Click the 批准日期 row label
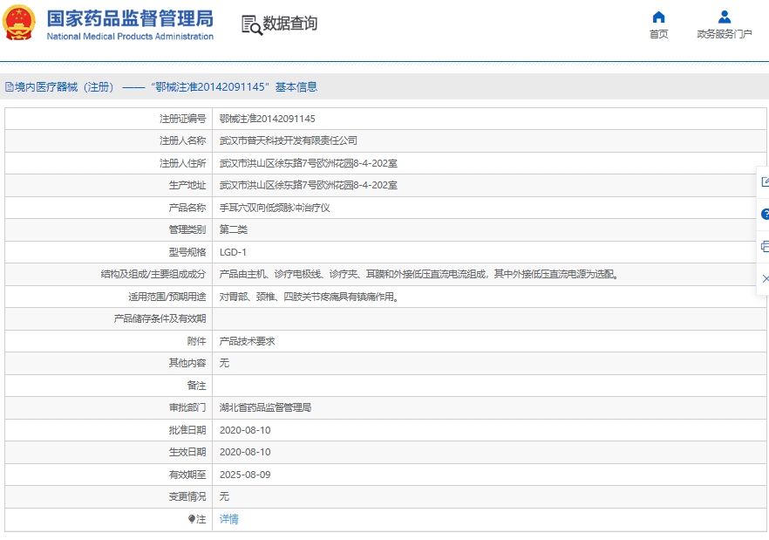 click(x=187, y=430)
